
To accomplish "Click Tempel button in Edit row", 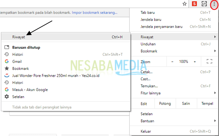I will click(208, 103).
